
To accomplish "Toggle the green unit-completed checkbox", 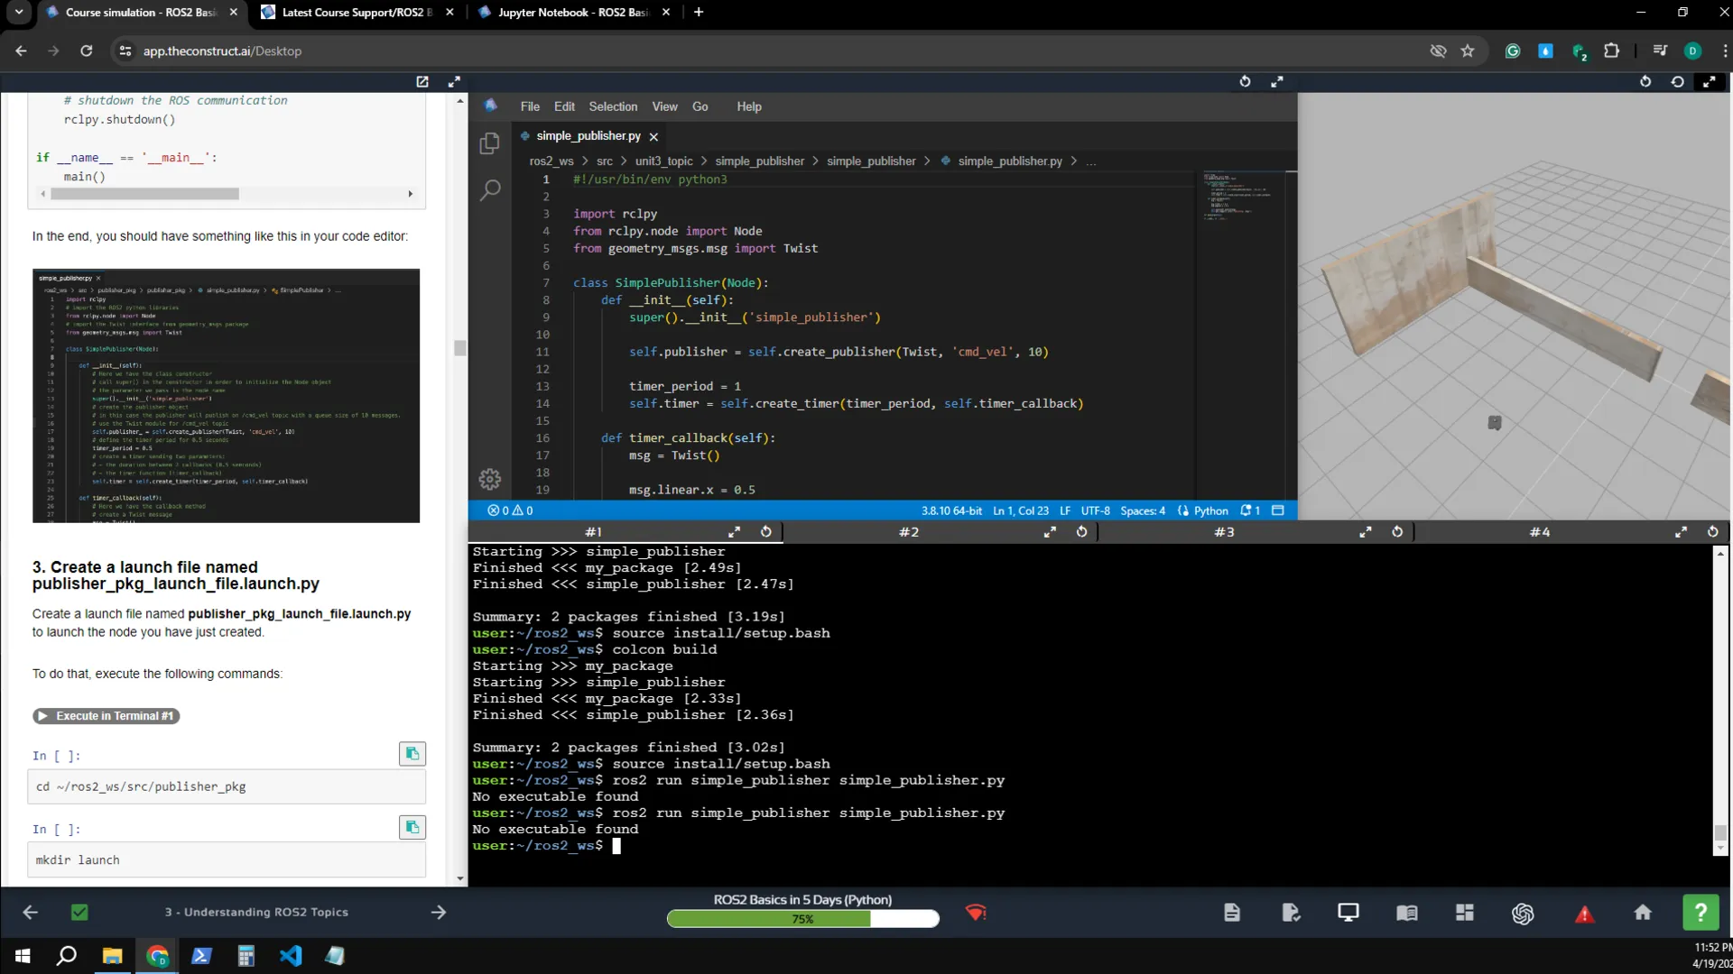I will point(79,913).
